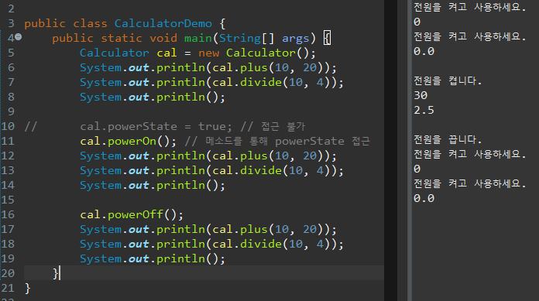539x301 pixels.
Task: Click line number 5 in the gutter
Action: 11,53
